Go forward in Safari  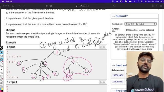(x=24, y=6)
